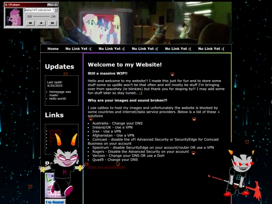Click the Ireland/UK - Use a VPN item
Image resolution: width=272 pixels, height=204 pixels.
(x=112, y=127)
